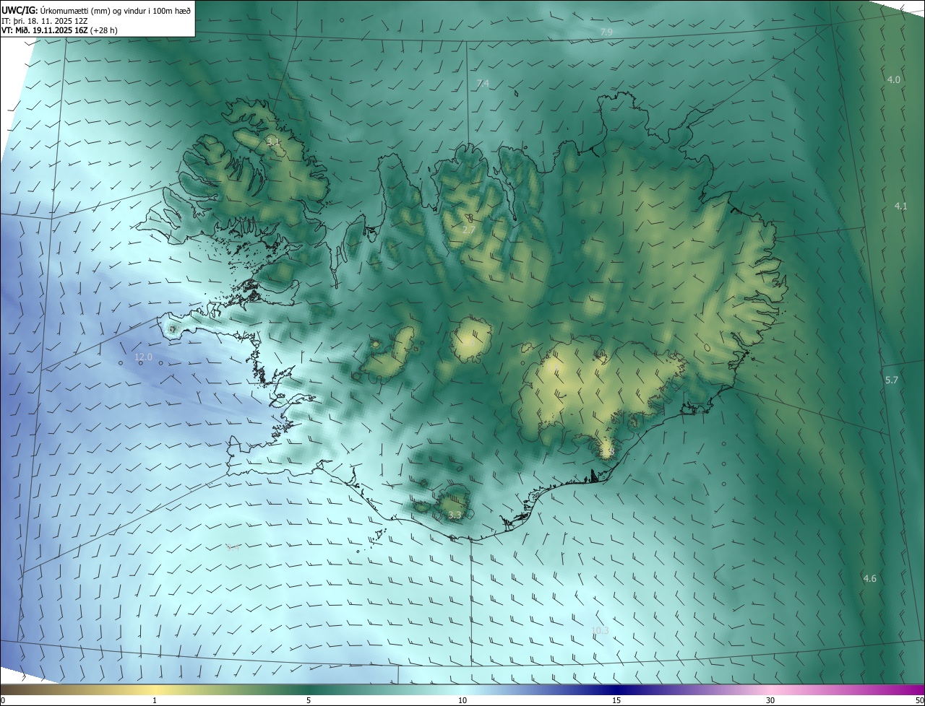Click the map title "Úrkomumætti (mm) og vindur i 100m hæð"
The height and width of the screenshot is (706, 925).
click(x=116, y=10)
